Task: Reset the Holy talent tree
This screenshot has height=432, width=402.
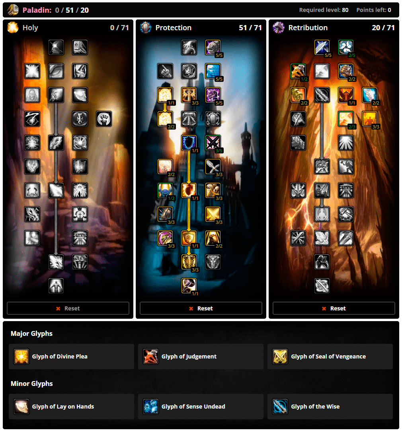Action: click(68, 308)
